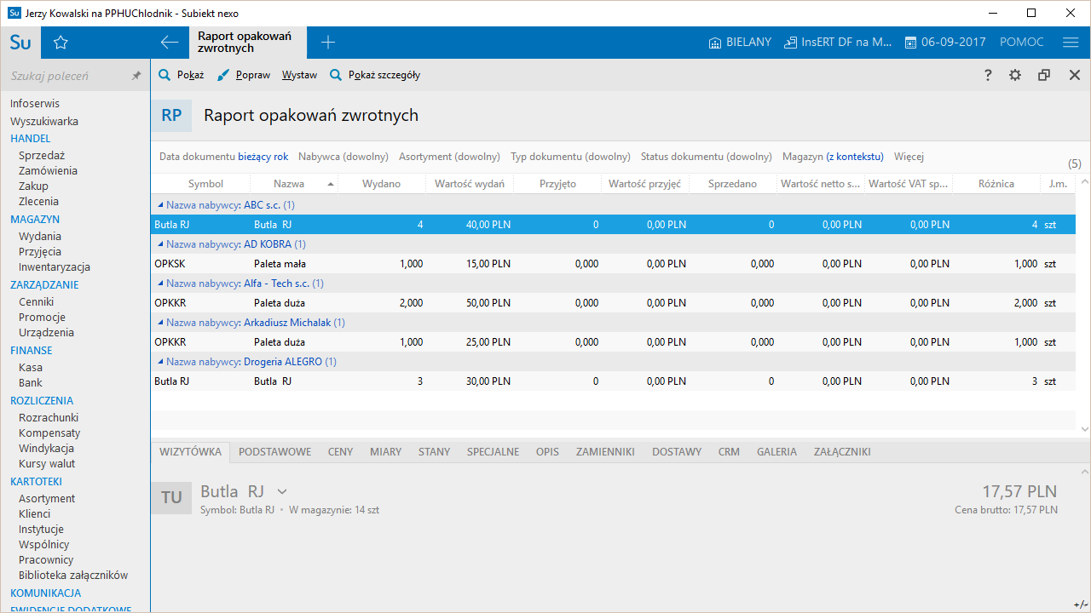Click the detach window icon
The image size is (1091, 613).
click(x=1044, y=75)
